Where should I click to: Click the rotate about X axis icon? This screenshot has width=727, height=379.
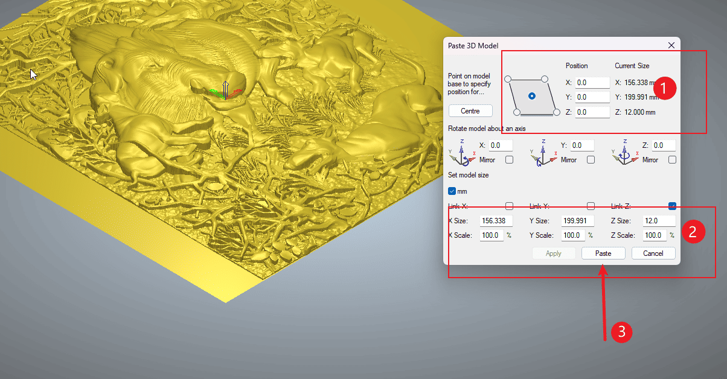(x=461, y=153)
